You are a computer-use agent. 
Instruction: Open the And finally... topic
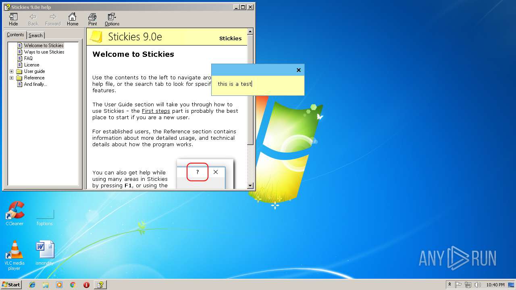(35, 84)
